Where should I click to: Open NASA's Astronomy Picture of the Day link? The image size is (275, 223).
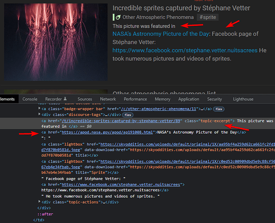click(161, 34)
